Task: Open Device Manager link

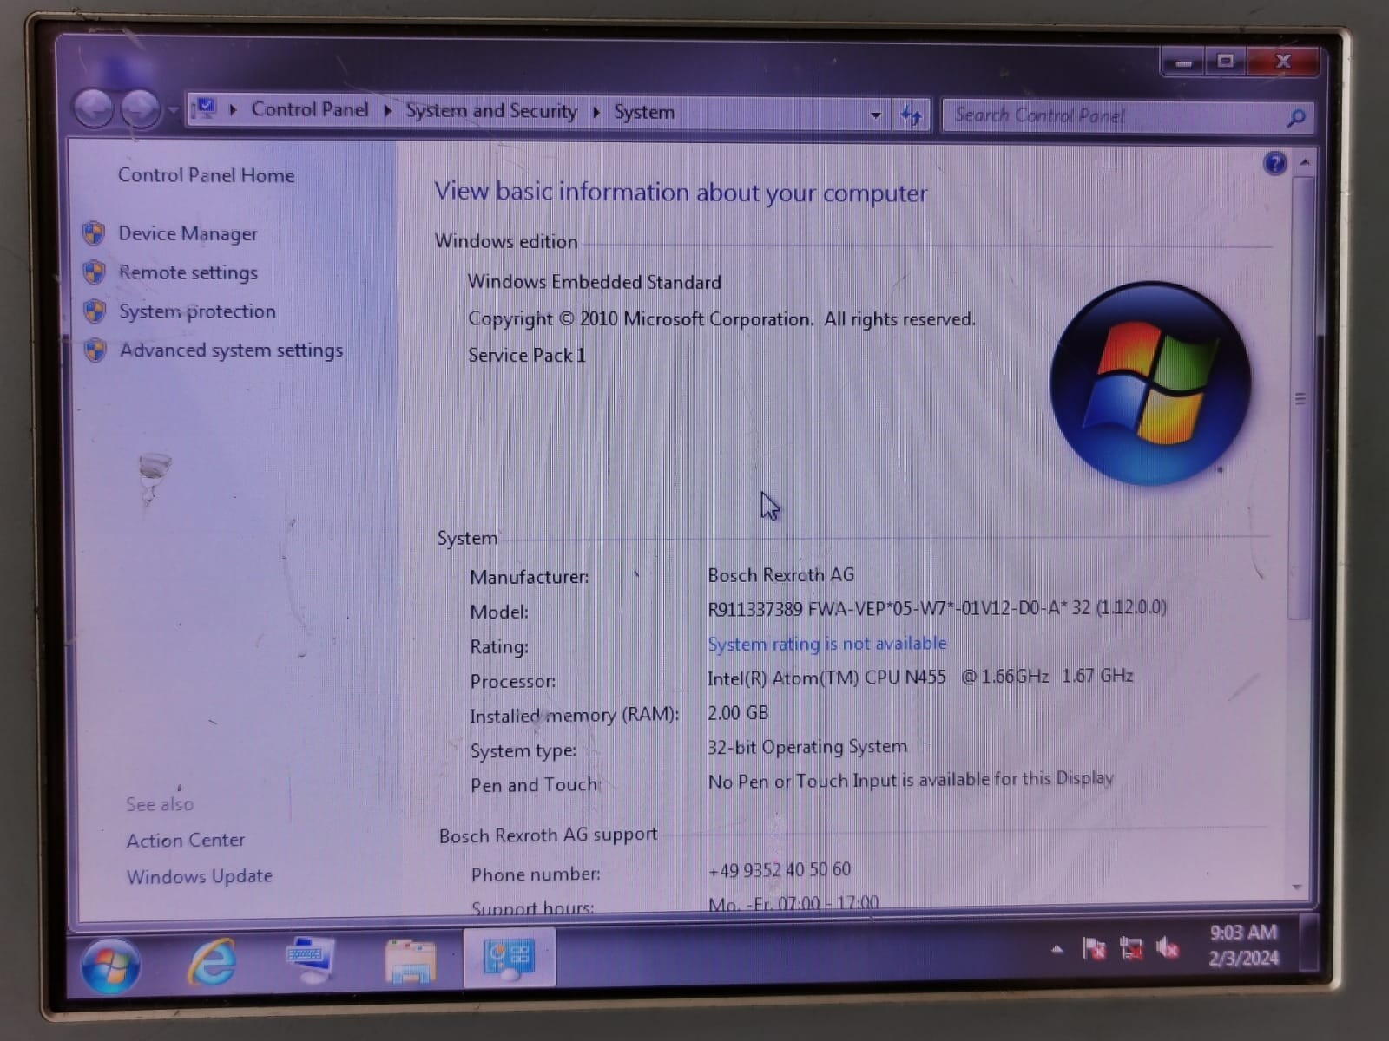Action: (188, 233)
